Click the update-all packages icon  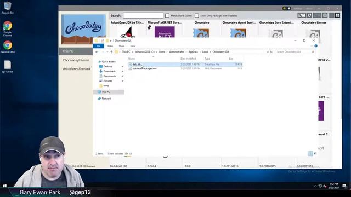point(302,15)
